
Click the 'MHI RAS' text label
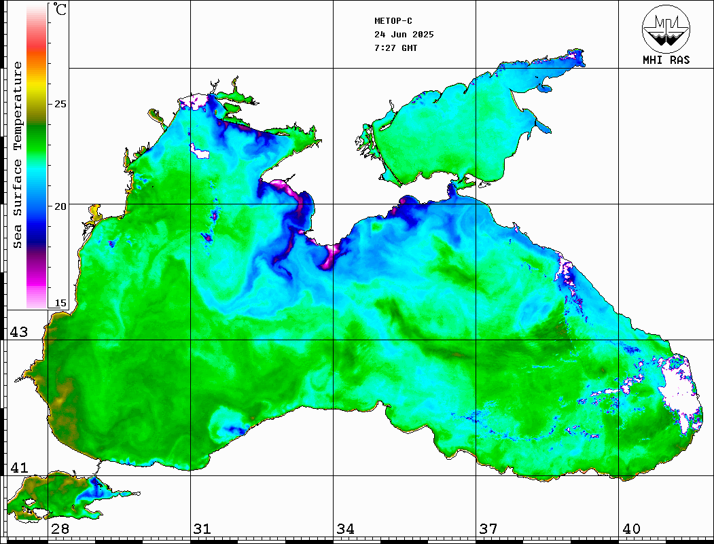point(666,60)
